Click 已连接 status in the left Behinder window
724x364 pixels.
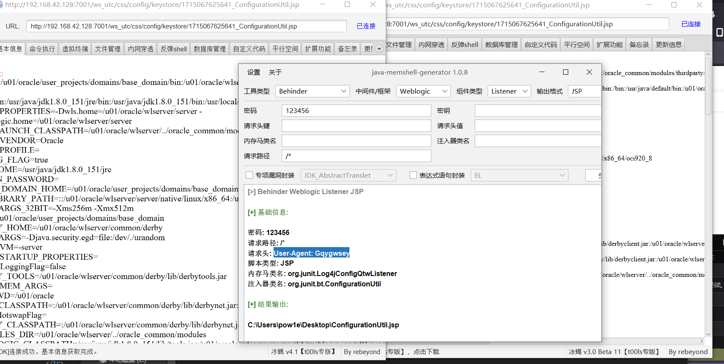click(x=366, y=26)
